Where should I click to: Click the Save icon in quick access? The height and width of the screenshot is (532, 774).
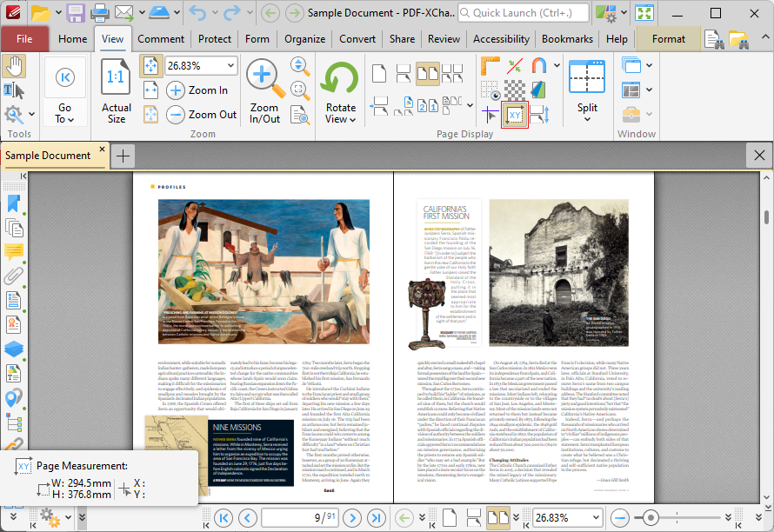click(76, 13)
